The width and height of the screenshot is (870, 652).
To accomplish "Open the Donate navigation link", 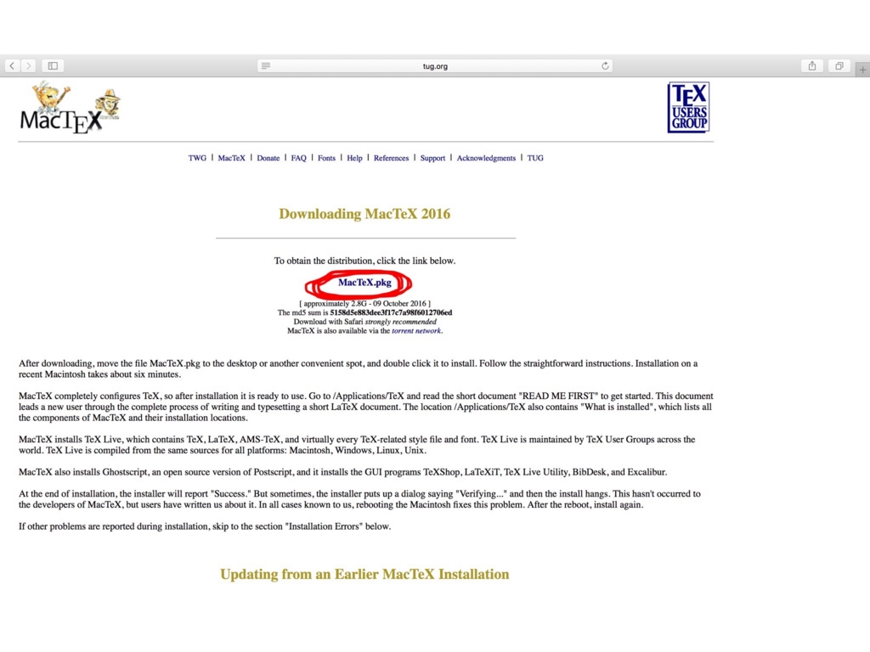I will tap(268, 158).
